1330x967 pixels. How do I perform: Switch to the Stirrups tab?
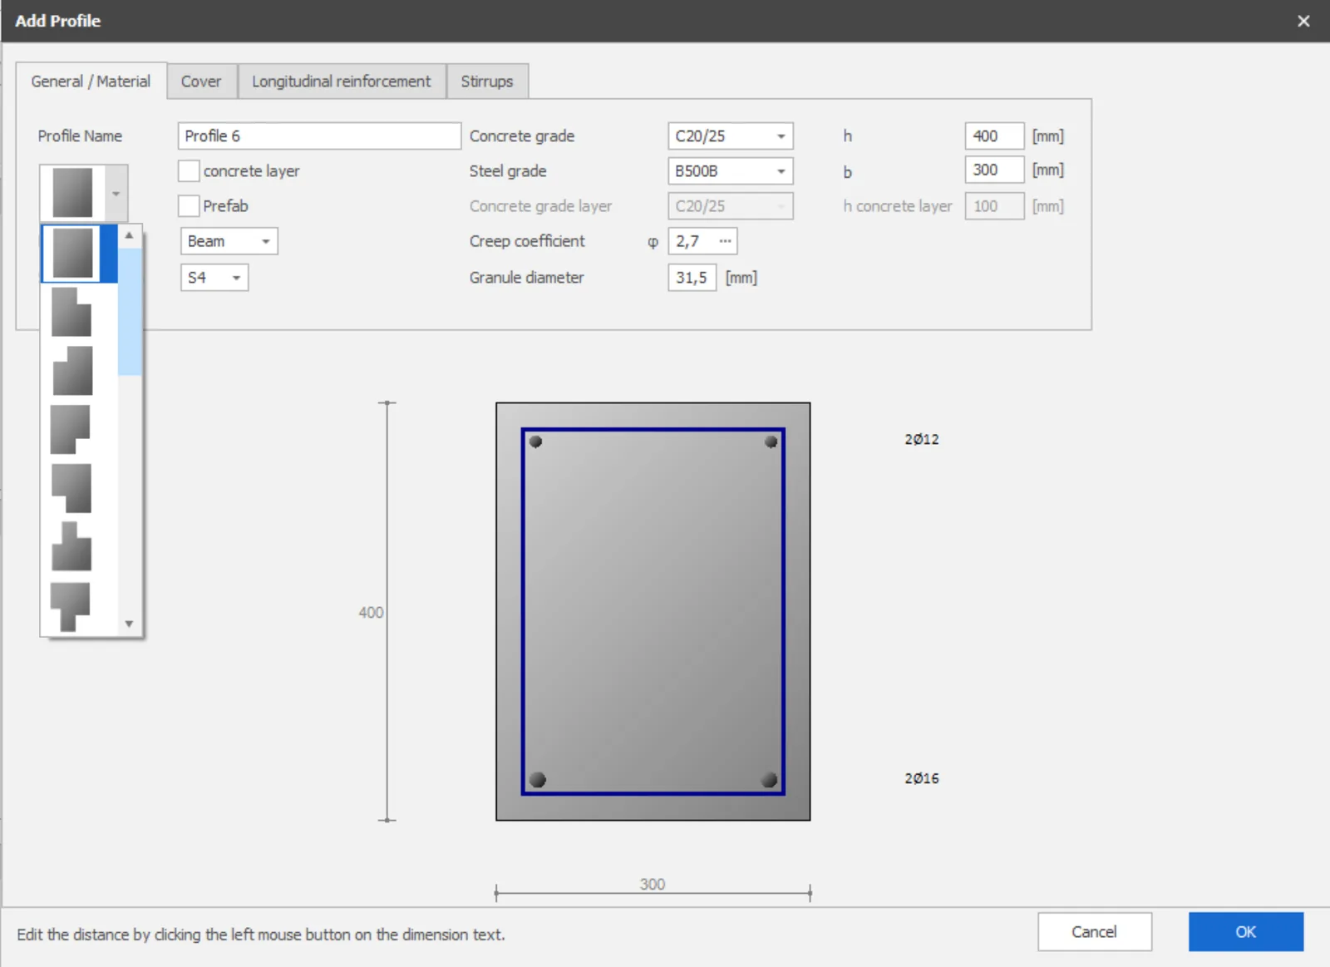point(487,81)
